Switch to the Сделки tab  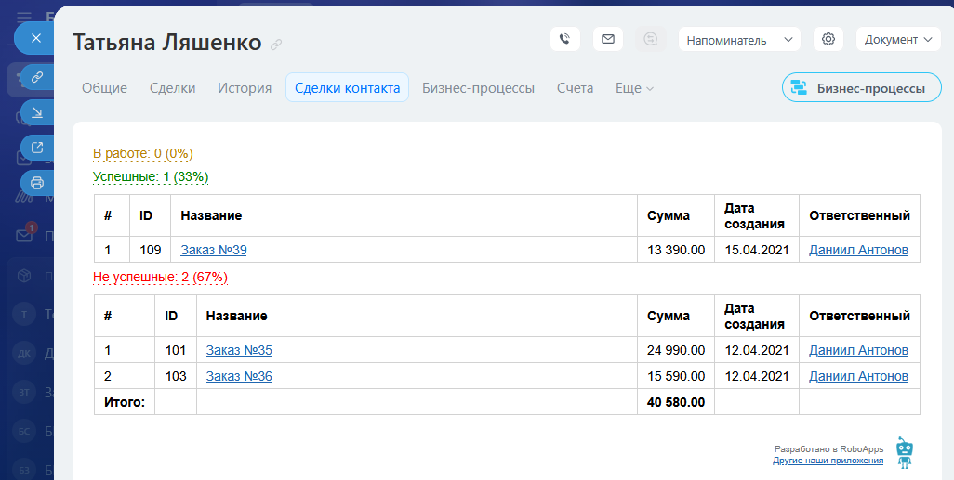click(173, 88)
